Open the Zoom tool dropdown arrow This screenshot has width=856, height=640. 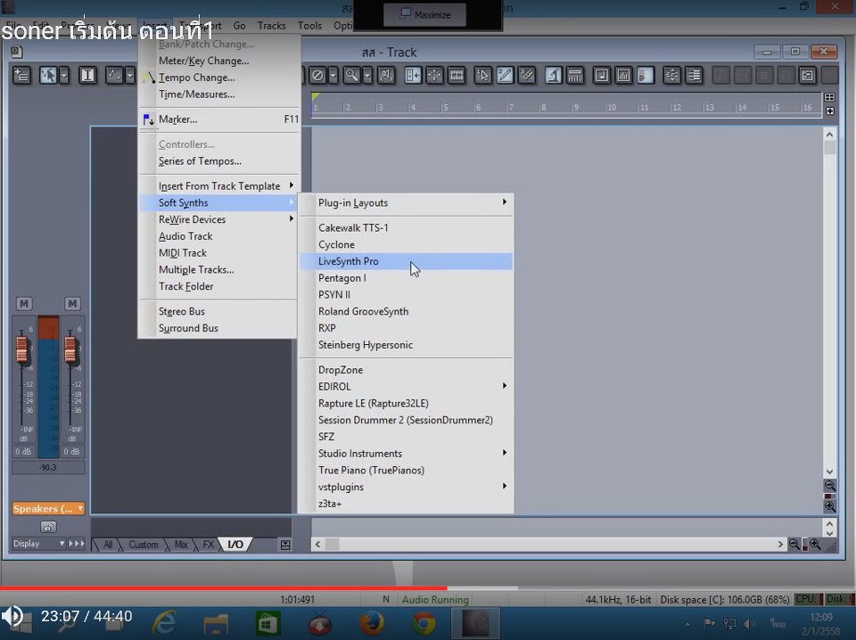click(368, 75)
